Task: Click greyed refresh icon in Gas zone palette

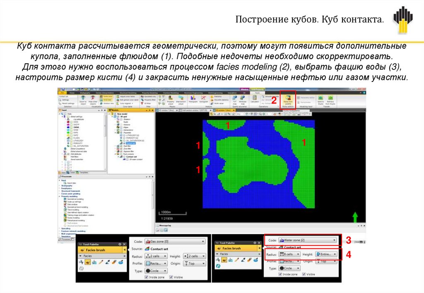Action: 81,269
